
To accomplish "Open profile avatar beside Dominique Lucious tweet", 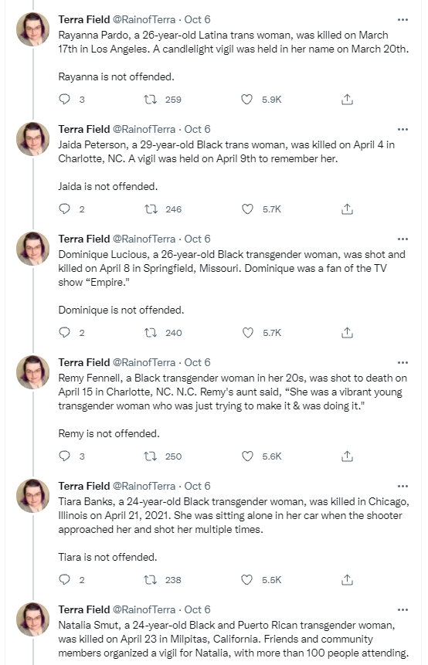I will pyautogui.click(x=32, y=249).
